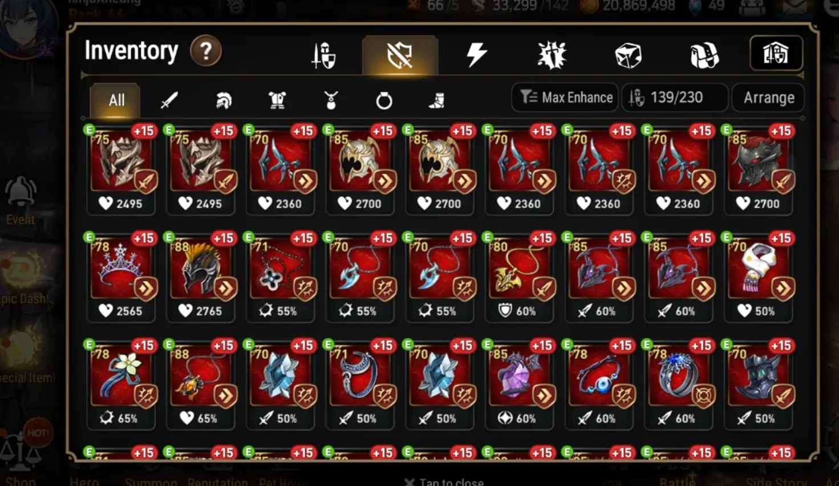The image size is (839, 486).
Task: Filter equipment by boots icon
Action: pos(437,101)
